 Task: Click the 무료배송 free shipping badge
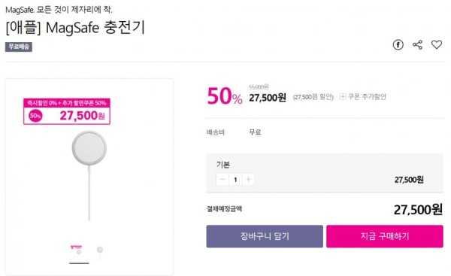point(19,47)
